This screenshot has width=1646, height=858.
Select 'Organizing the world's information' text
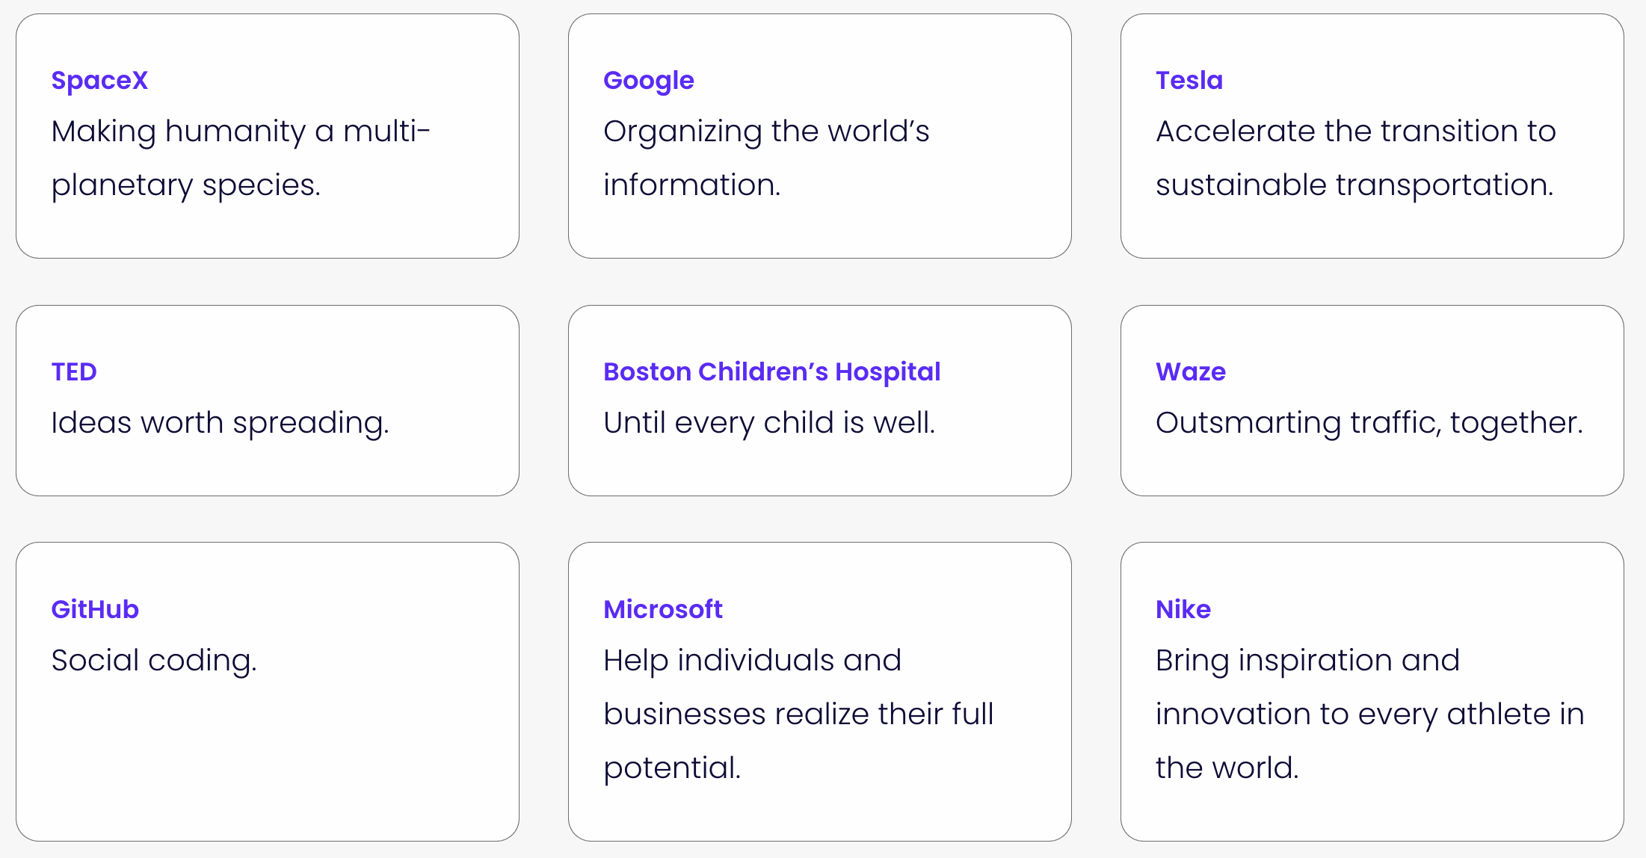[x=766, y=158]
